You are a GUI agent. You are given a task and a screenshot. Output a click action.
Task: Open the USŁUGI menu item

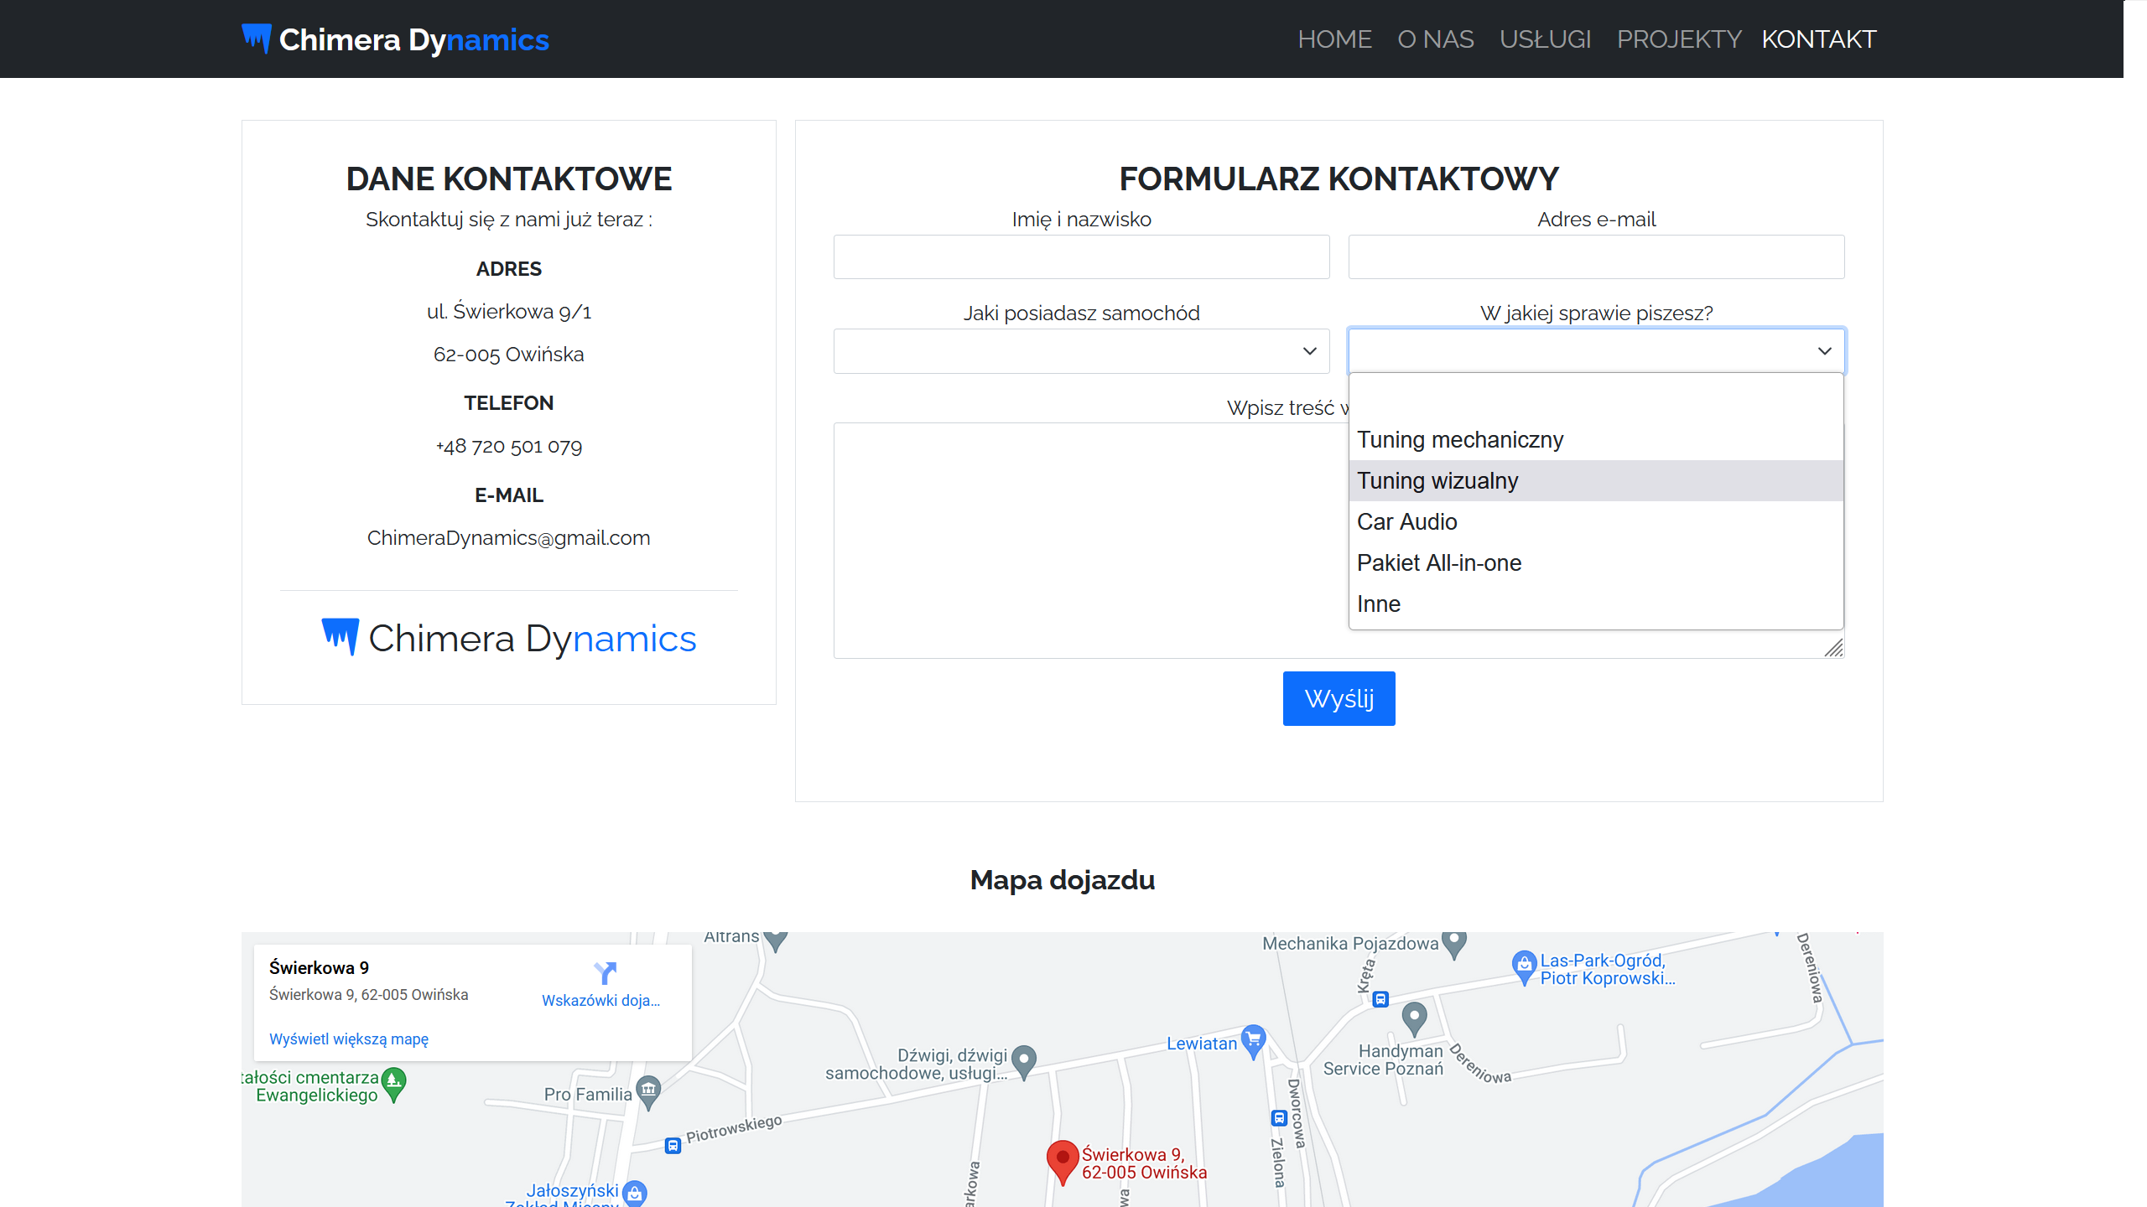click(x=1545, y=39)
